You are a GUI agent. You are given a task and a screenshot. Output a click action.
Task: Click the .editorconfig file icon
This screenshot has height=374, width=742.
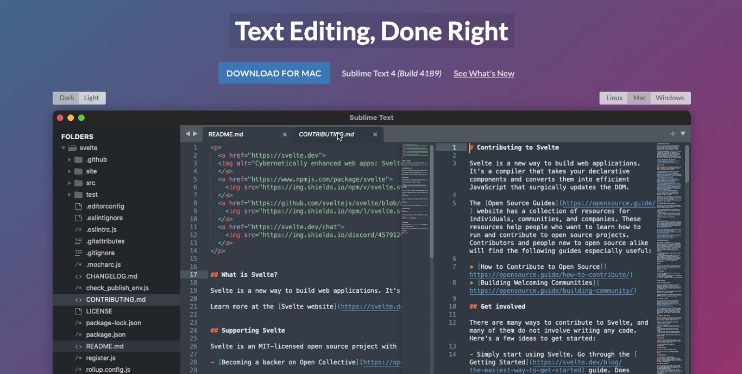(x=78, y=207)
